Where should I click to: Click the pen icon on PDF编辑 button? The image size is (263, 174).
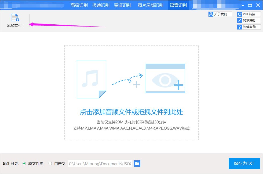click(x=240, y=20)
